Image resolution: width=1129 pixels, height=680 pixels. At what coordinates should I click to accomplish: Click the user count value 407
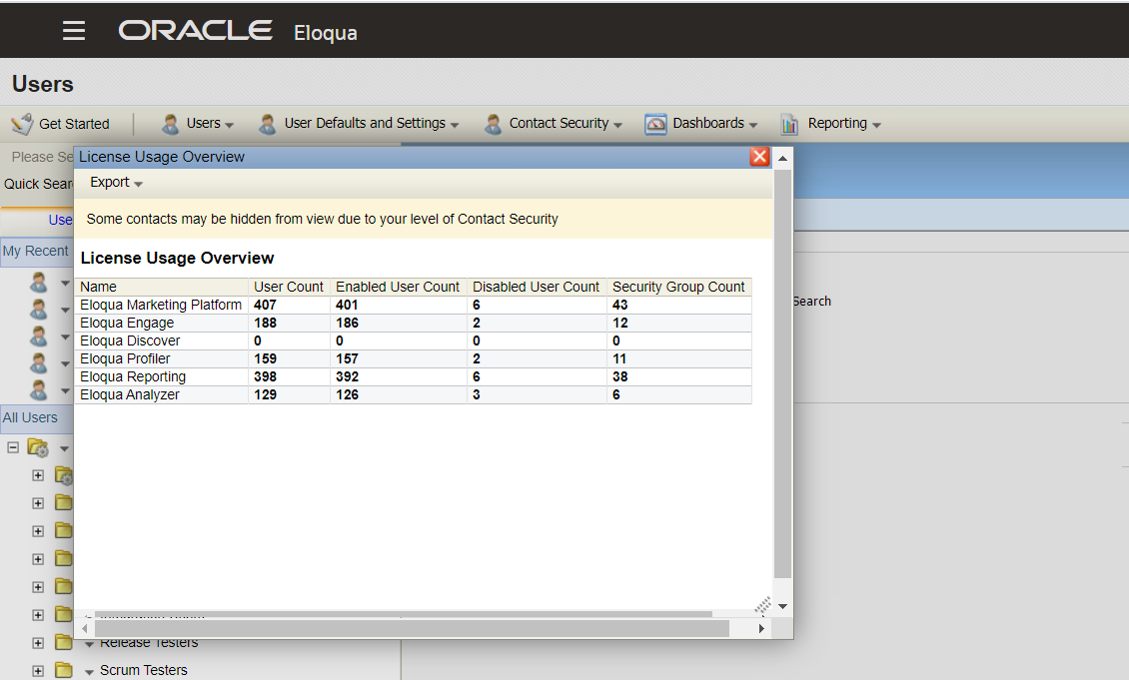click(265, 306)
